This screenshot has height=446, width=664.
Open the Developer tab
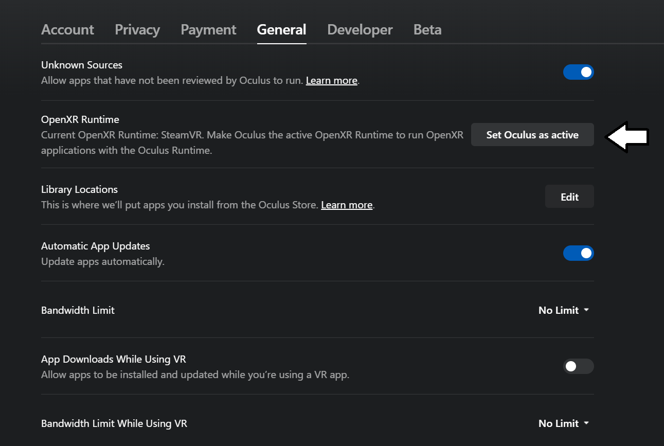pos(360,30)
